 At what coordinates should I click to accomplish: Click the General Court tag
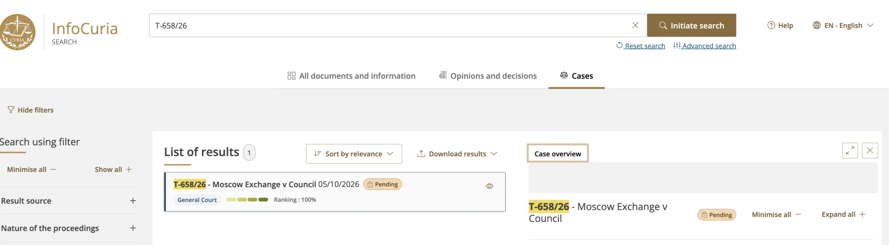click(197, 200)
